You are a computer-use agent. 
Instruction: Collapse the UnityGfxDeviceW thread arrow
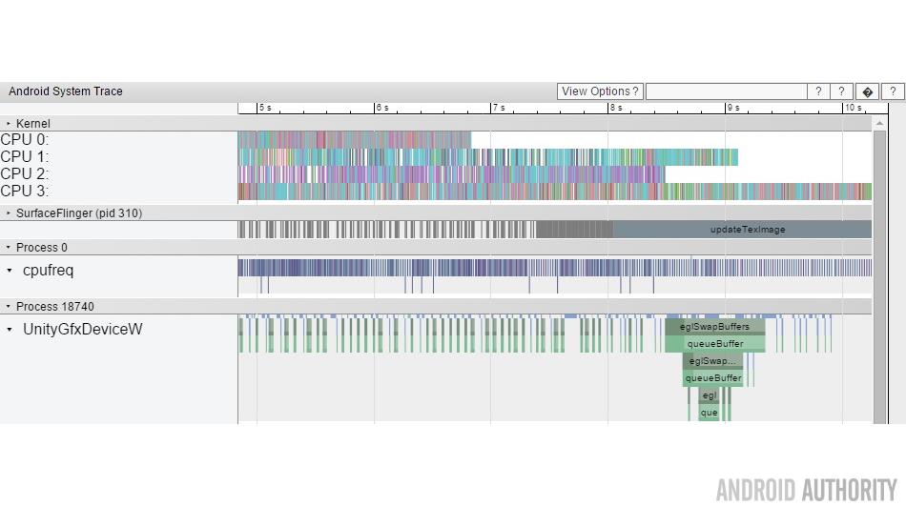[10, 330]
